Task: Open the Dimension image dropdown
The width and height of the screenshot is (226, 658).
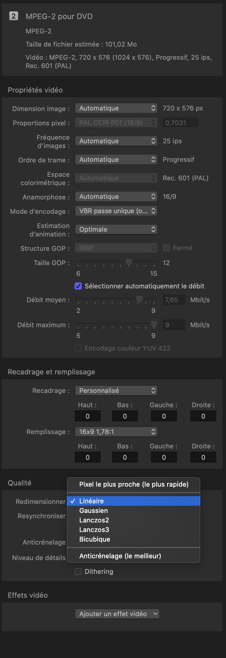Action: (x=116, y=108)
